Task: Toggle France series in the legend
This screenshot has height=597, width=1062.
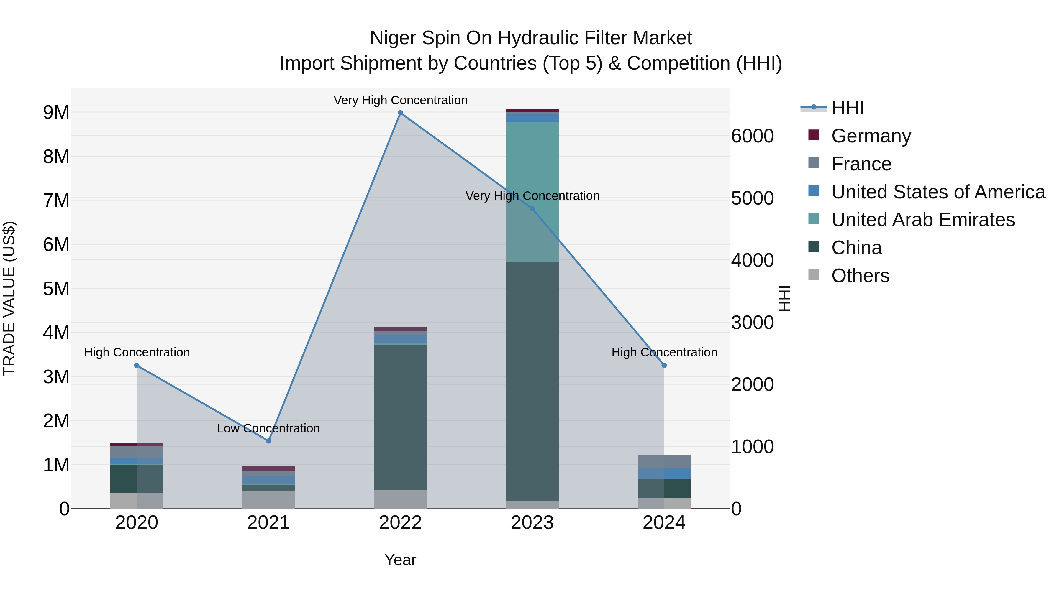Action: (x=850, y=164)
